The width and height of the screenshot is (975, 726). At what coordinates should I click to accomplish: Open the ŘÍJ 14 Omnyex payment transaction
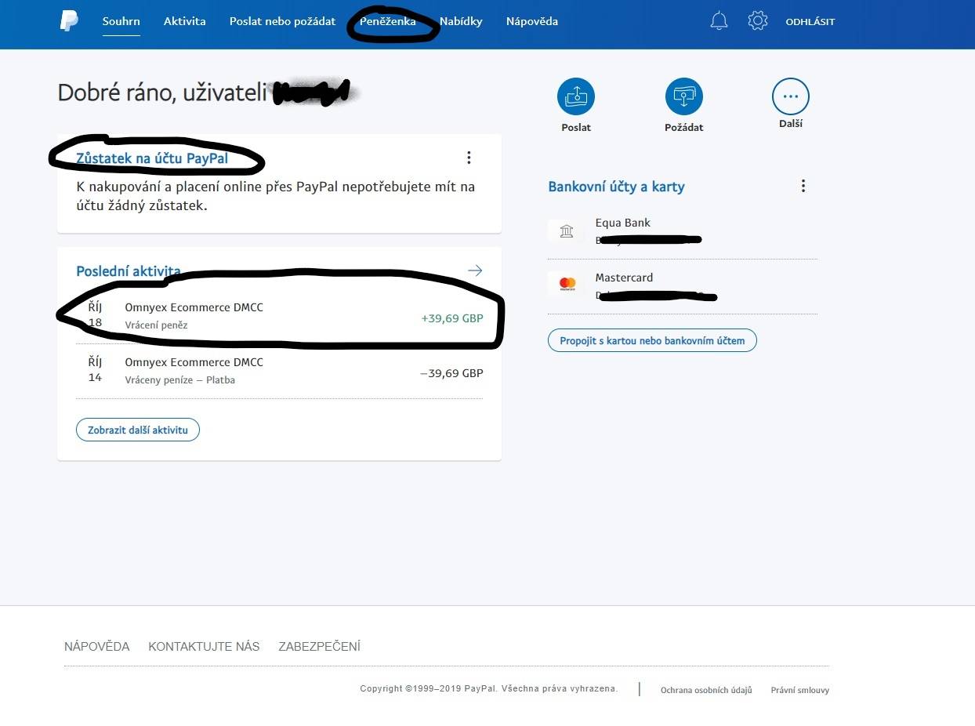coord(279,371)
